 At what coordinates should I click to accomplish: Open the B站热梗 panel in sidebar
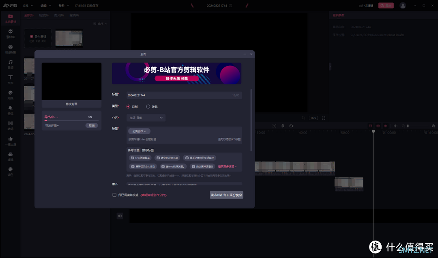(10, 49)
